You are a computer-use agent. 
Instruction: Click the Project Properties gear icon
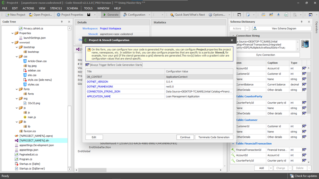tap(58, 15)
